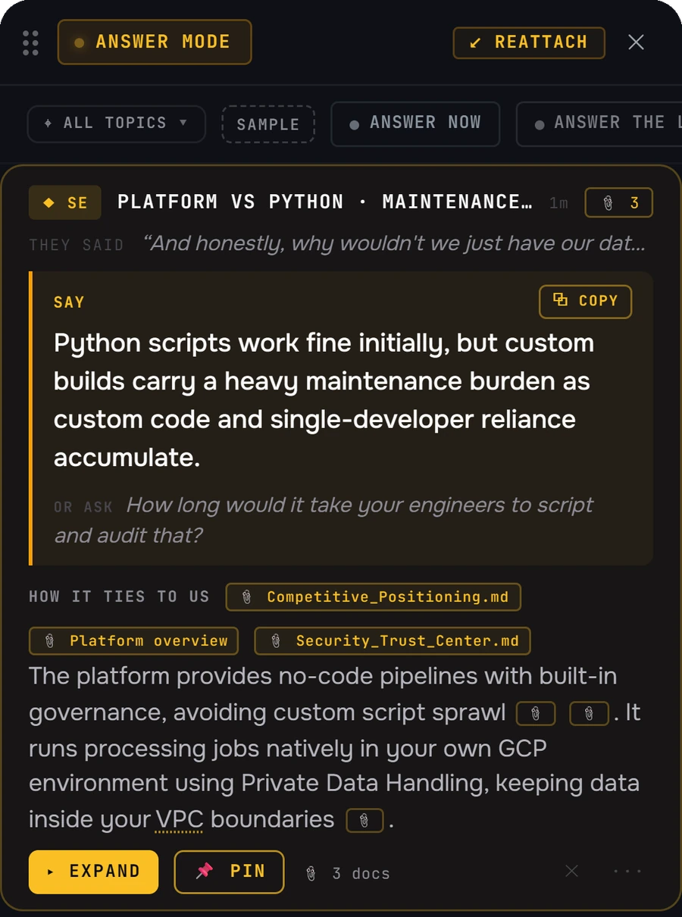Viewport: 682px width, 917px height.
Task: Open the card more options ellipsis
Action: click(627, 872)
